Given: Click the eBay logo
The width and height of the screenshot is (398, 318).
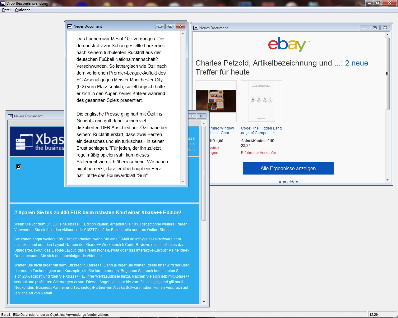Looking at the screenshot, I should 289,44.
